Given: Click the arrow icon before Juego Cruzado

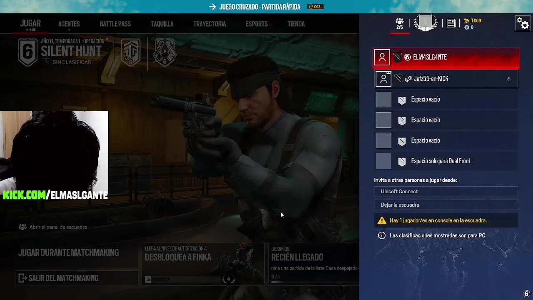Looking at the screenshot, I should (213, 7).
